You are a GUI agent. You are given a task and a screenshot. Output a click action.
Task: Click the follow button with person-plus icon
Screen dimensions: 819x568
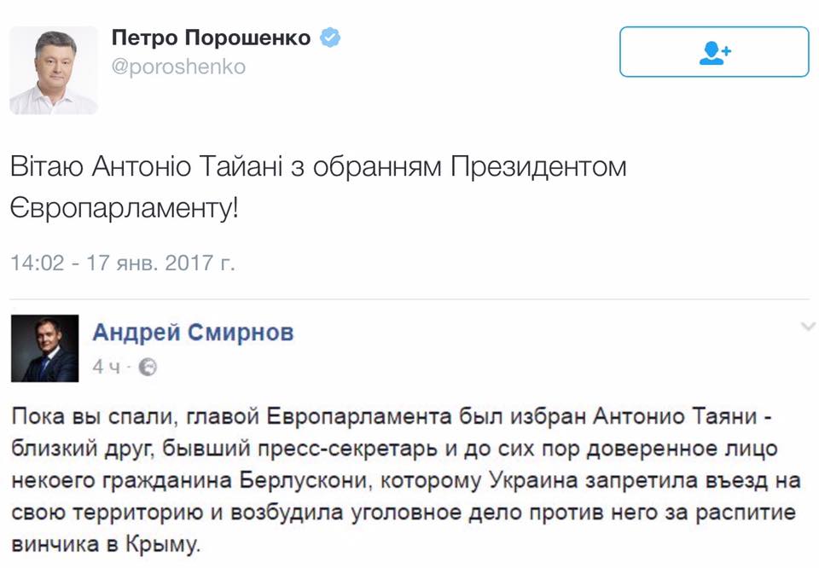point(714,53)
